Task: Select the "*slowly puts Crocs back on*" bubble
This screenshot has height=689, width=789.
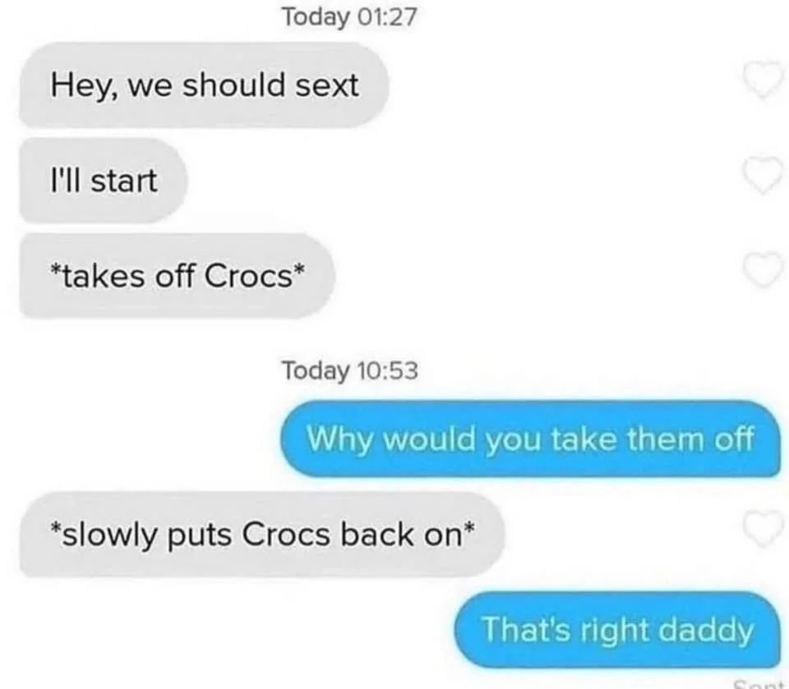Action: (261, 534)
